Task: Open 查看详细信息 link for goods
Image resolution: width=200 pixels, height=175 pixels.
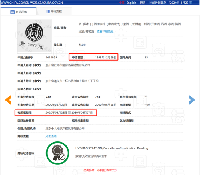Action: [105, 31]
